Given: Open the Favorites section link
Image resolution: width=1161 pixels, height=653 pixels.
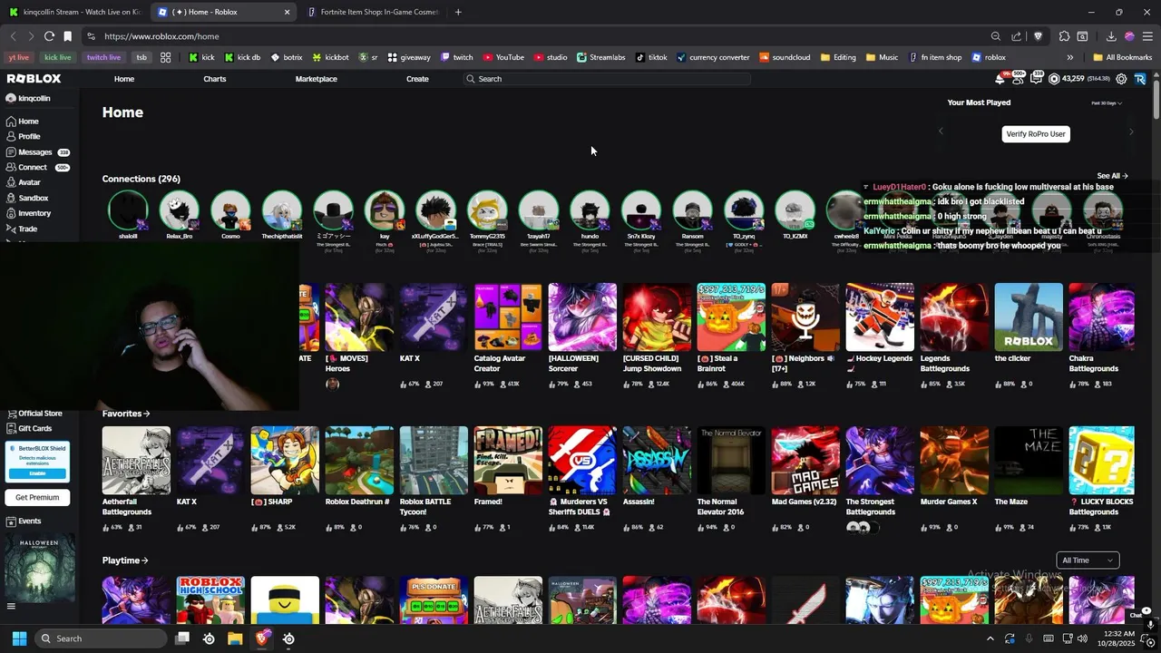Looking at the screenshot, I should click(126, 414).
